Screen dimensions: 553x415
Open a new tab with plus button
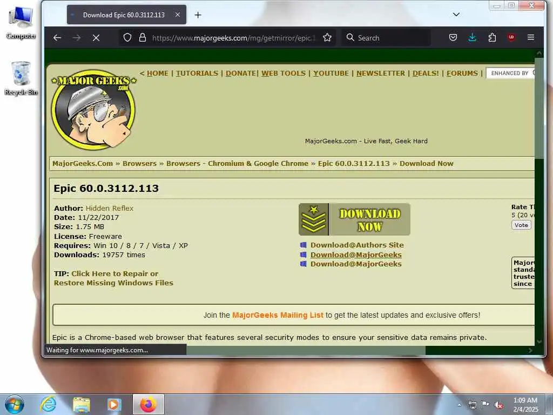[x=198, y=15]
